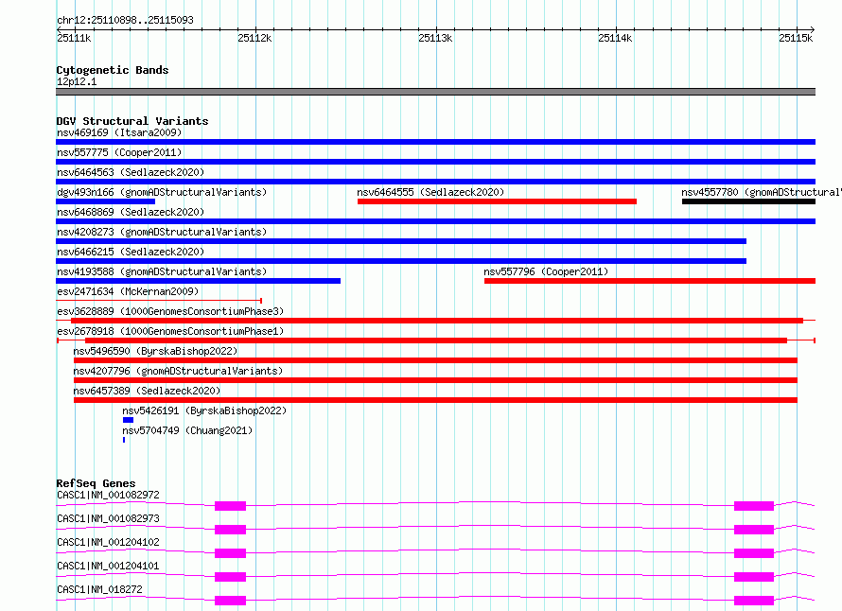Click the CASC1|NM_018272 transcript label

[x=99, y=589]
